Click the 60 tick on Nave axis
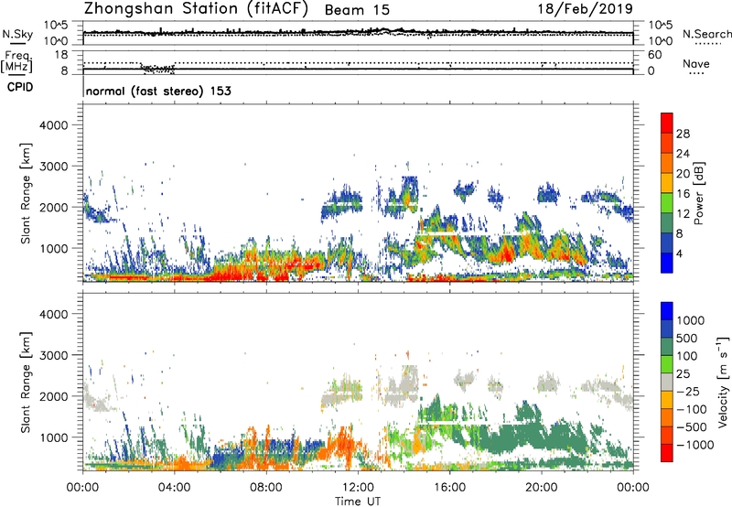Viewport: 732px width, 507px height. tap(654, 55)
